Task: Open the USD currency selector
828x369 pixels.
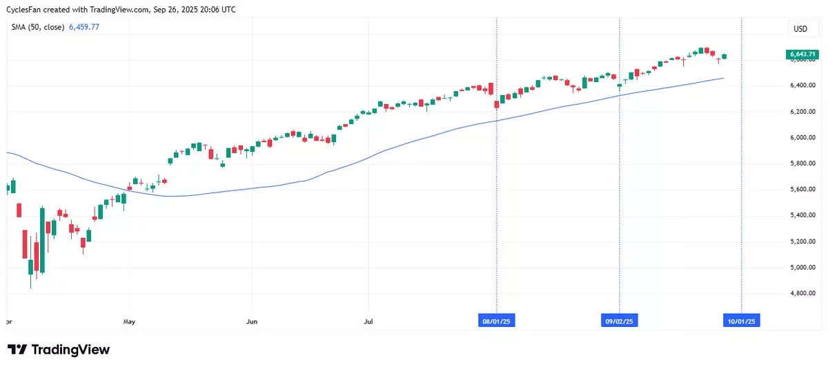Action: (x=800, y=29)
